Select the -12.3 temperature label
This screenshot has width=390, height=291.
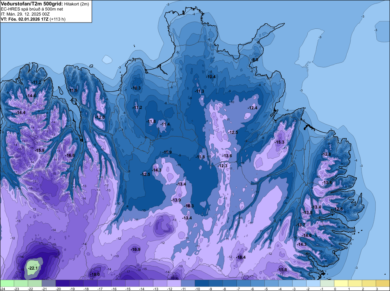pos(223,166)
